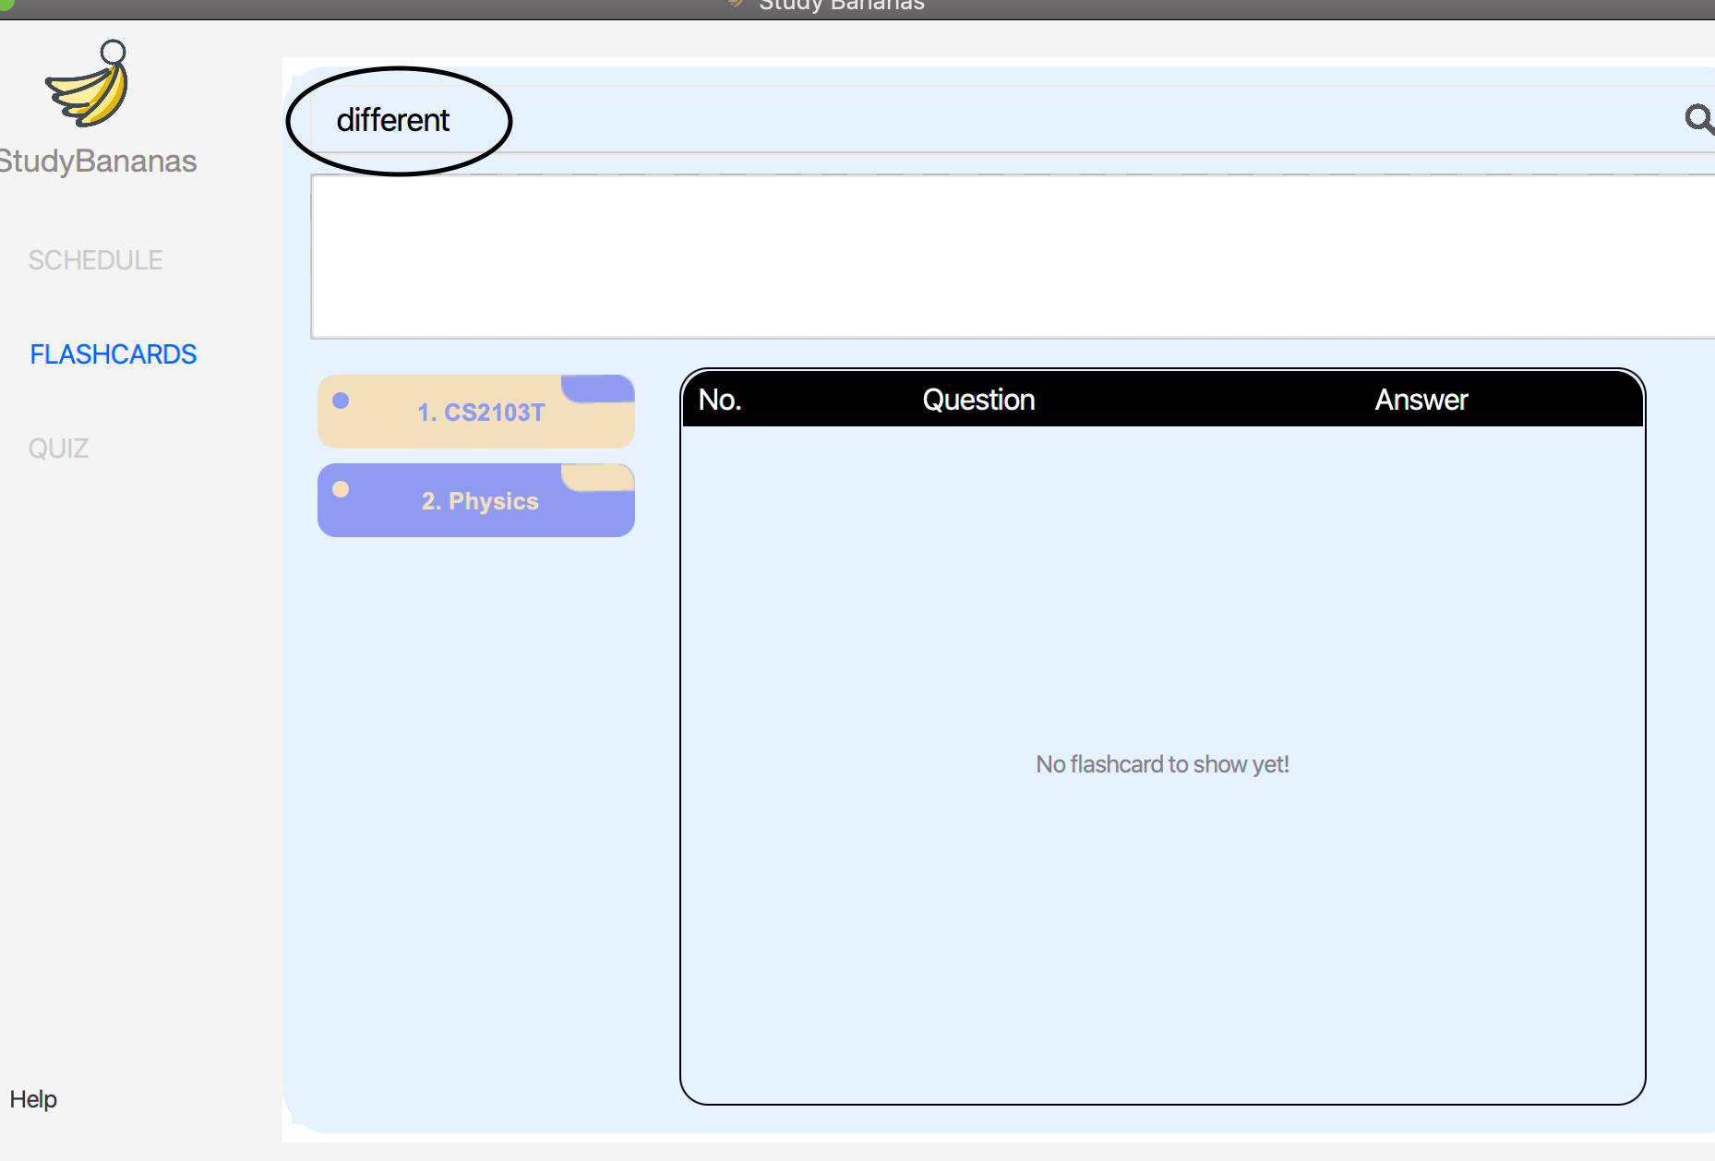This screenshot has height=1161, width=1715.
Task: Open the Help link
Action: coord(33,1099)
